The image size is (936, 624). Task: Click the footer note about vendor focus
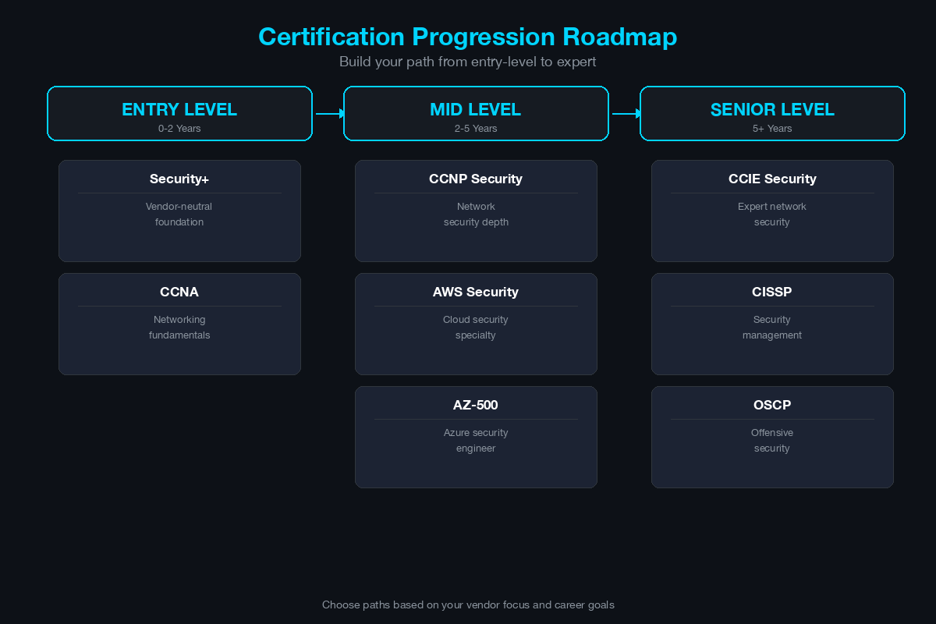(x=468, y=604)
